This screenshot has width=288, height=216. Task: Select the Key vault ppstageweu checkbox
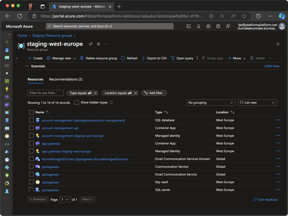click(x=31, y=182)
